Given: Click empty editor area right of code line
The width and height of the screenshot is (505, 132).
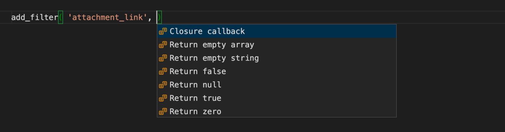Looking at the screenshot, I should click(331, 17).
